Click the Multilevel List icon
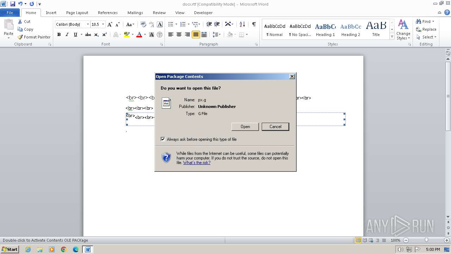This screenshot has height=254, width=451. (195, 24)
